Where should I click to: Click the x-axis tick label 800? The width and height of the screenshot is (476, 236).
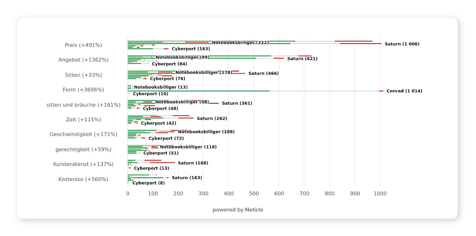point(330,194)
